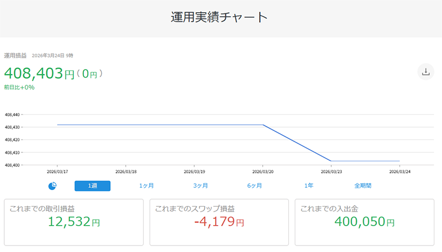Click the 408,403円 profit total
Image resolution: width=442 pixels, height=252 pixels.
point(39,74)
